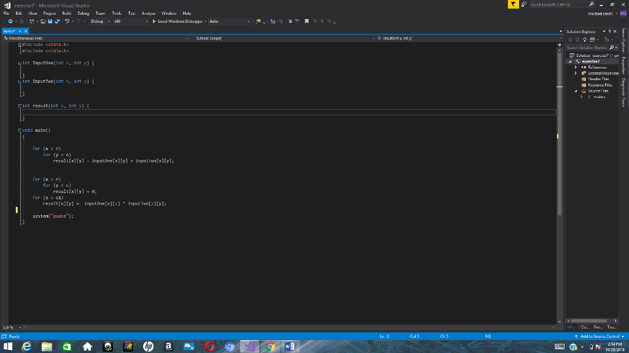Collapse the exercise7 project node
Viewport: 629px width, 353px height.
pos(569,61)
